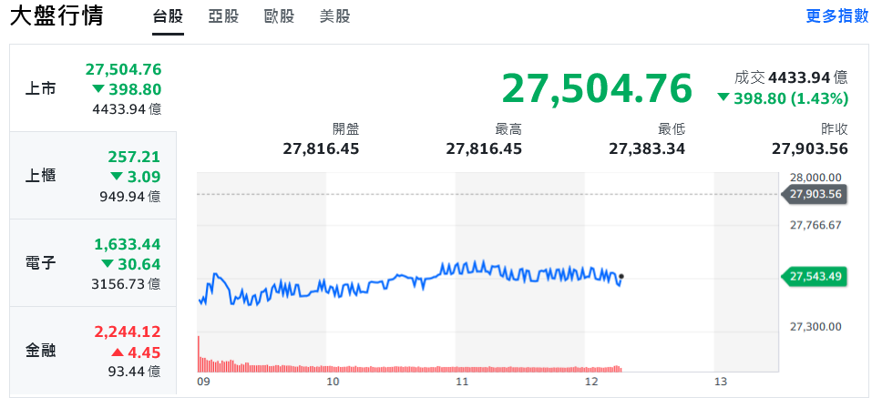
Task: Click the red up arrow in 金融 row
Action: click(x=118, y=352)
